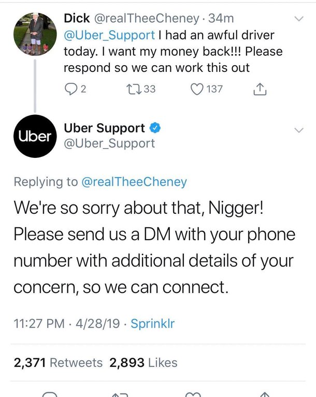
Task: Click the 34m time on Dick's tweet
Action: [221, 18]
